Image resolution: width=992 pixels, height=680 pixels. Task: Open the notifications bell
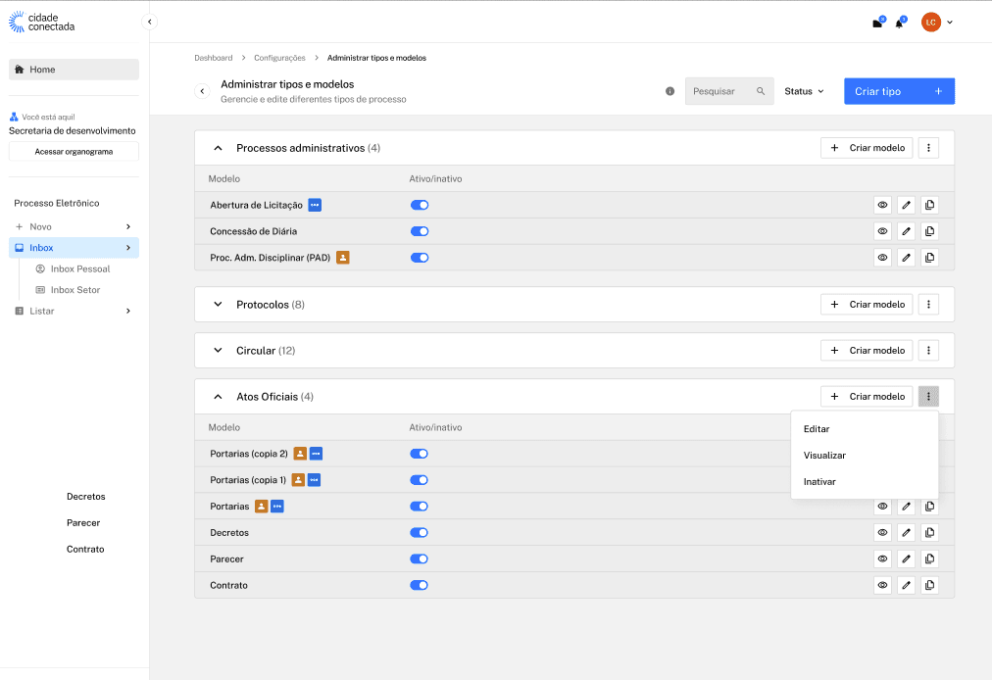pos(900,23)
